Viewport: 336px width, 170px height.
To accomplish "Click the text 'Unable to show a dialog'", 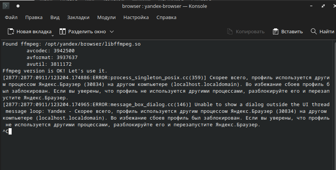I will pos(229,105).
